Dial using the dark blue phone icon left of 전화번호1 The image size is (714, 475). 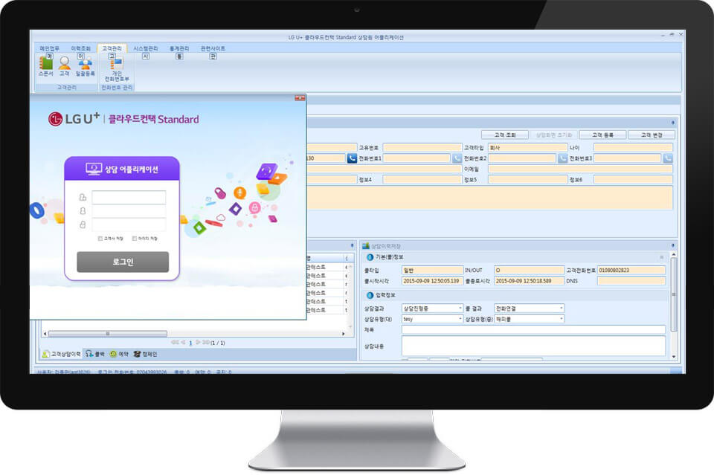[x=352, y=158]
